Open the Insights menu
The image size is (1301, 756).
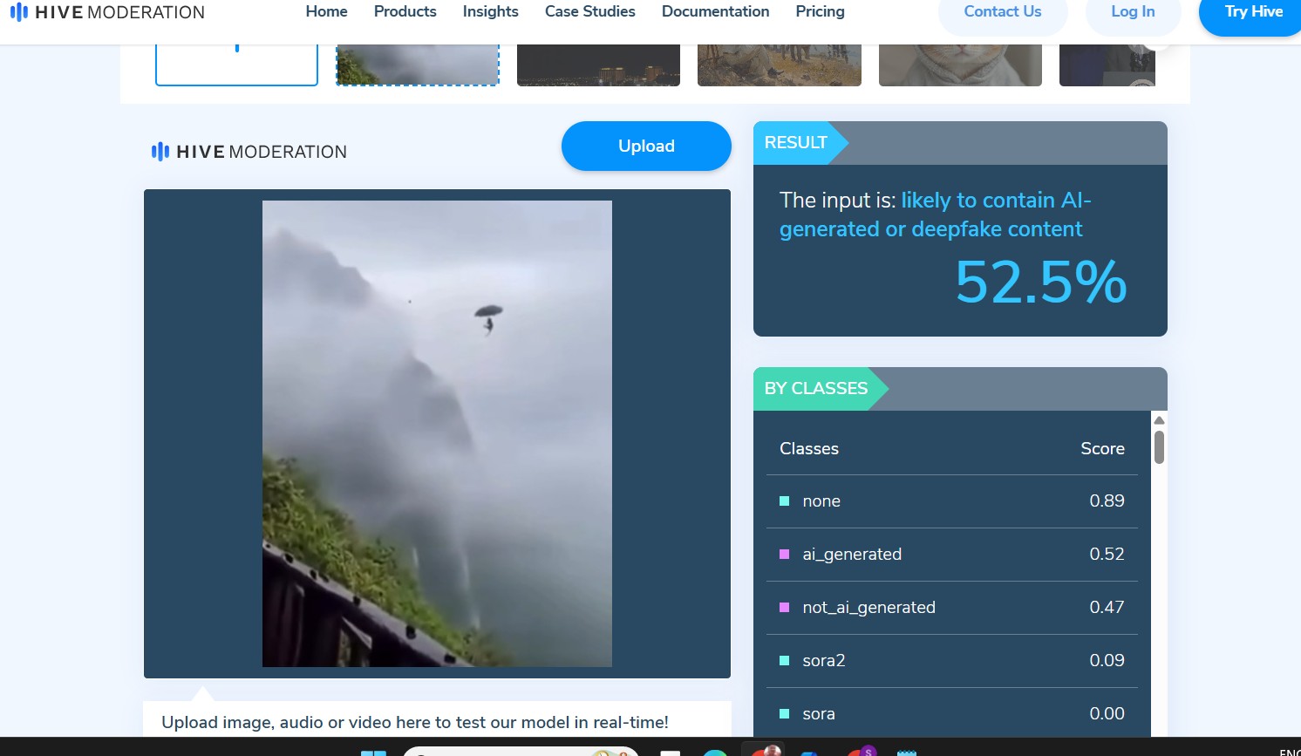(x=490, y=11)
